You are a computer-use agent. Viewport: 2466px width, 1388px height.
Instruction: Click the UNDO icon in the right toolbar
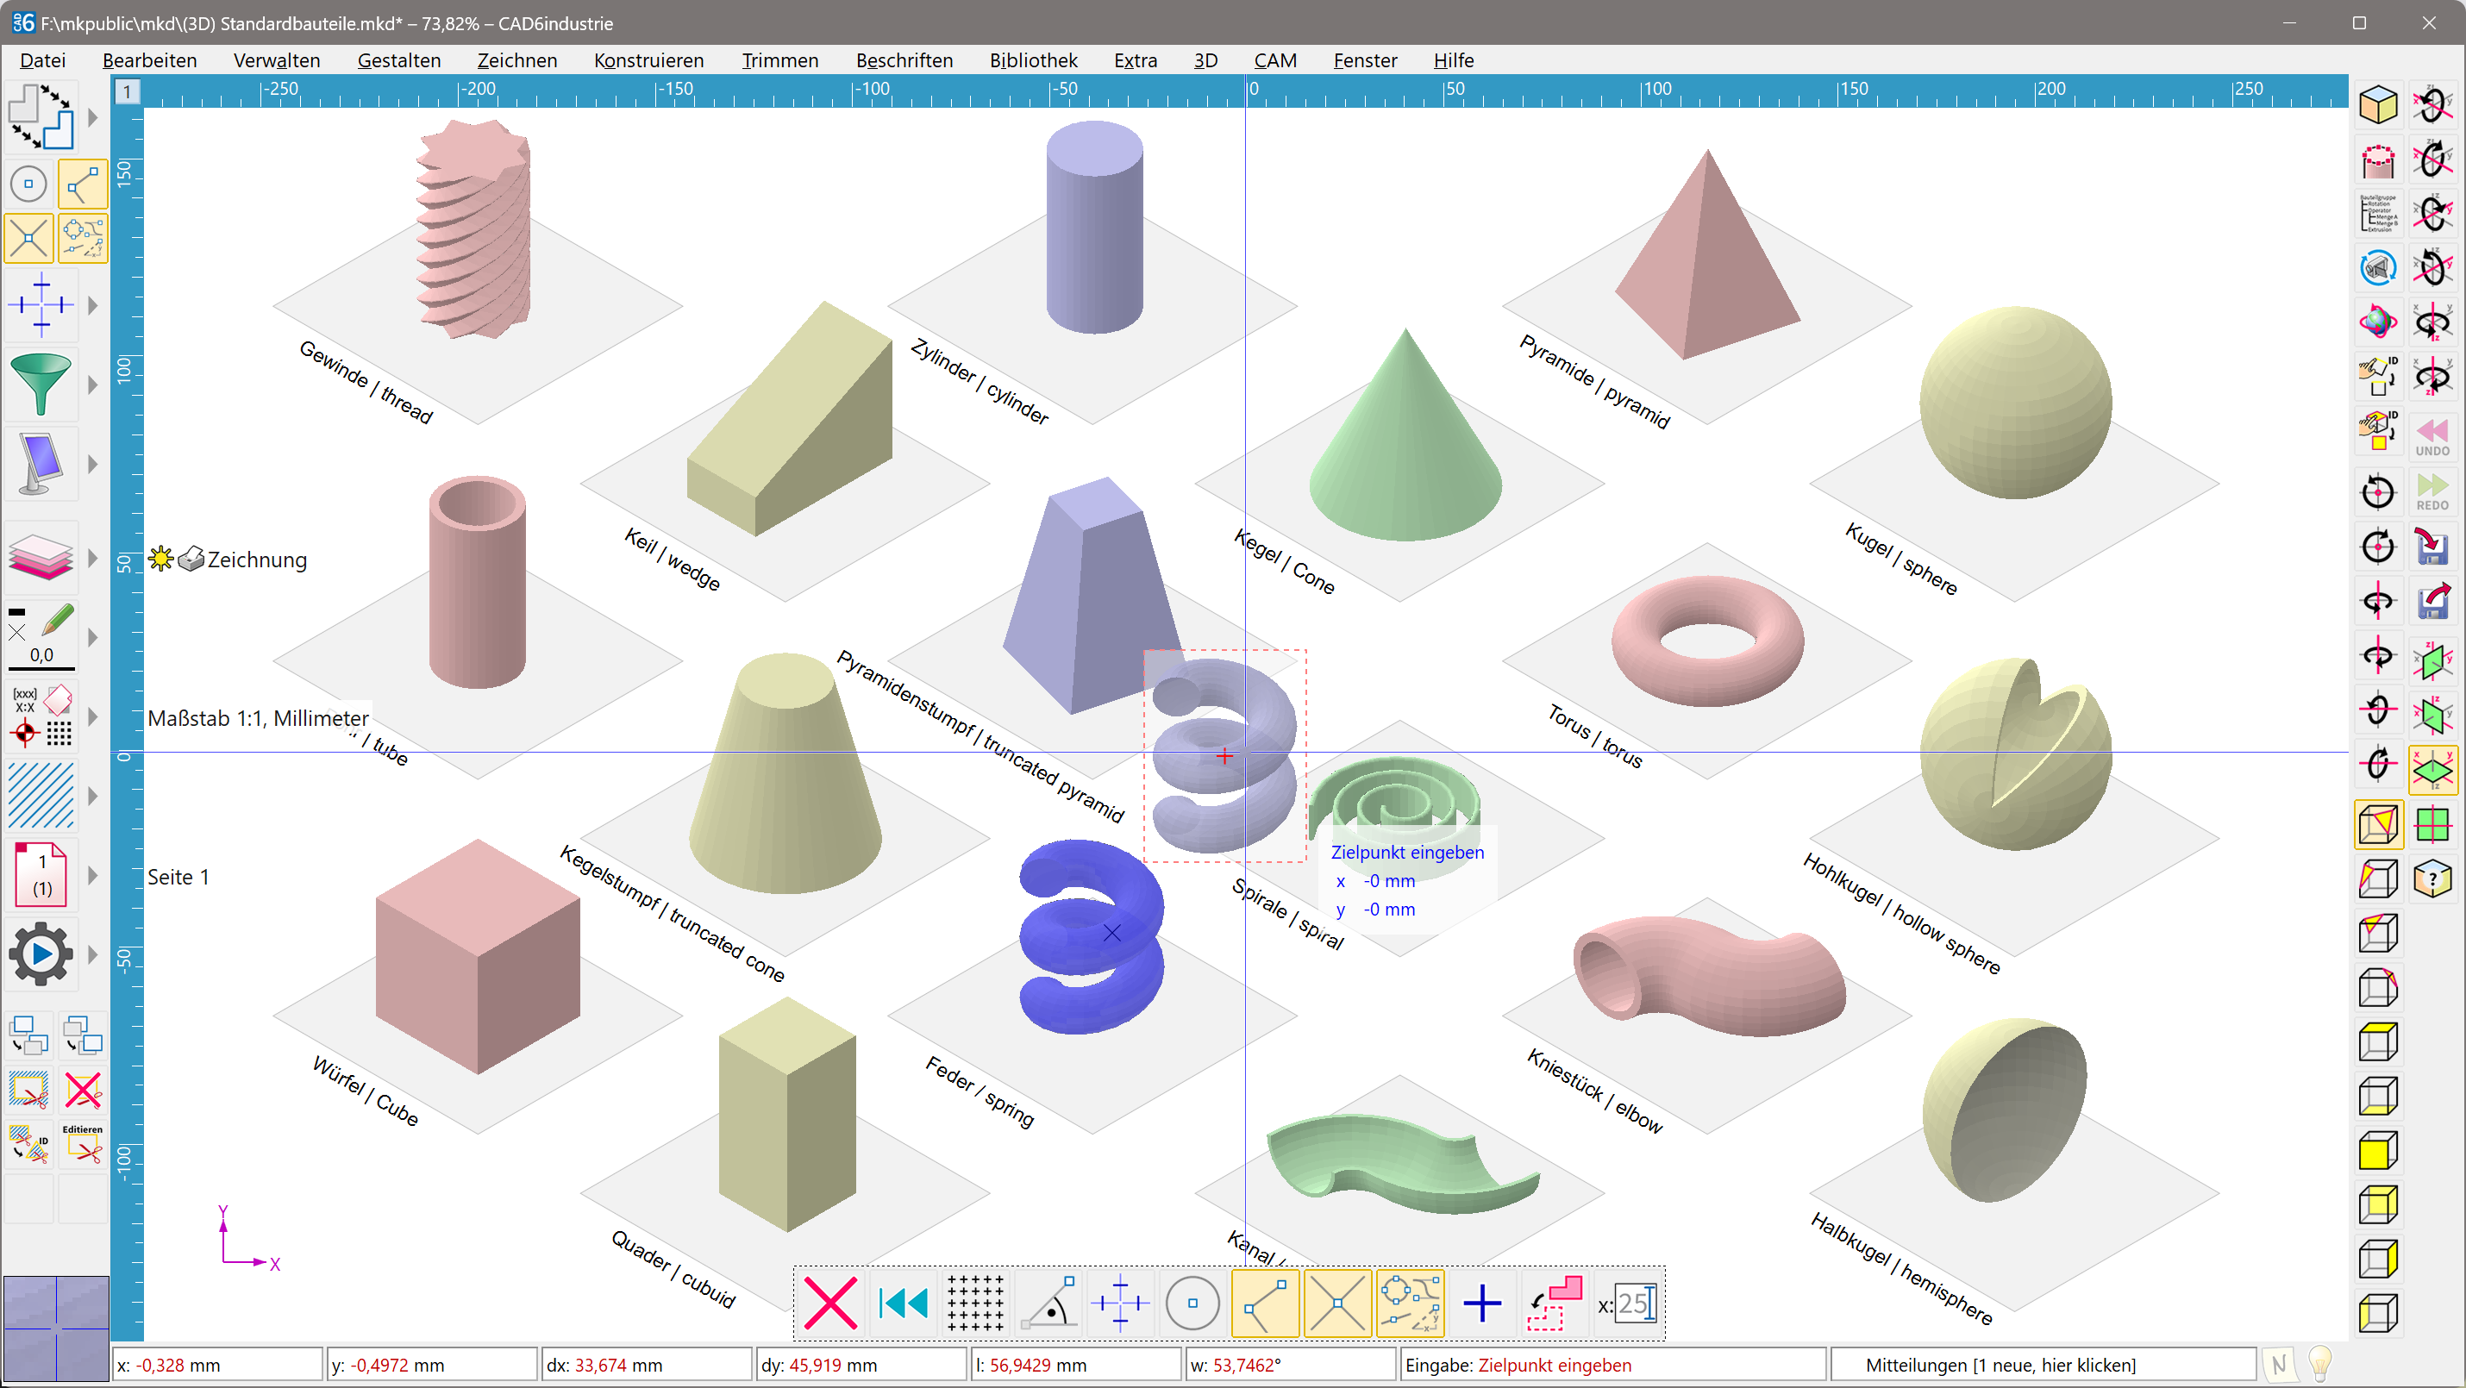click(x=2432, y=435)
